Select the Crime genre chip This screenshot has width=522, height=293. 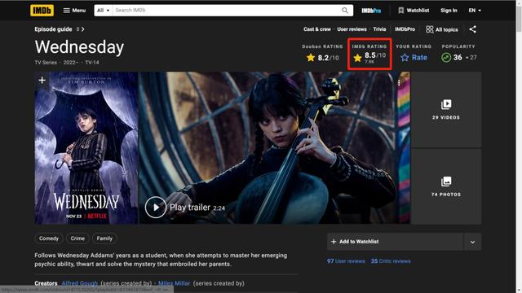pyautogui.click(x=77, y=238)
